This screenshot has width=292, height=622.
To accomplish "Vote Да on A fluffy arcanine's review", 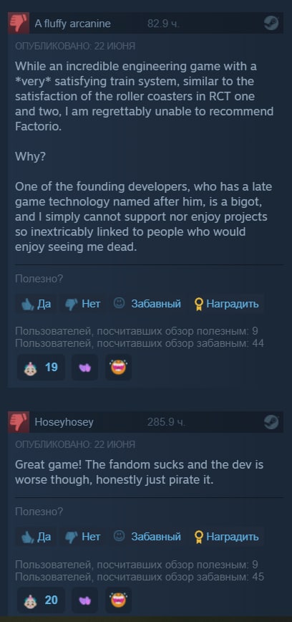I will 36,305.
